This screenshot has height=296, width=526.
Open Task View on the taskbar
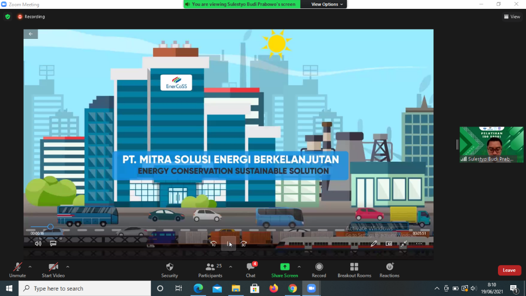coord(179,288)
